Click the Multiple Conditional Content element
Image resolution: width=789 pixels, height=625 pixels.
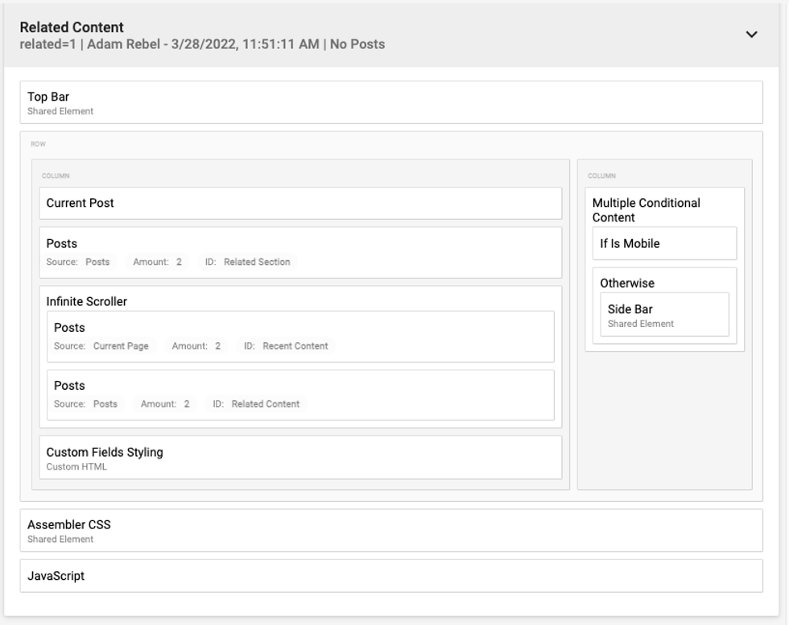coord(646,209)
